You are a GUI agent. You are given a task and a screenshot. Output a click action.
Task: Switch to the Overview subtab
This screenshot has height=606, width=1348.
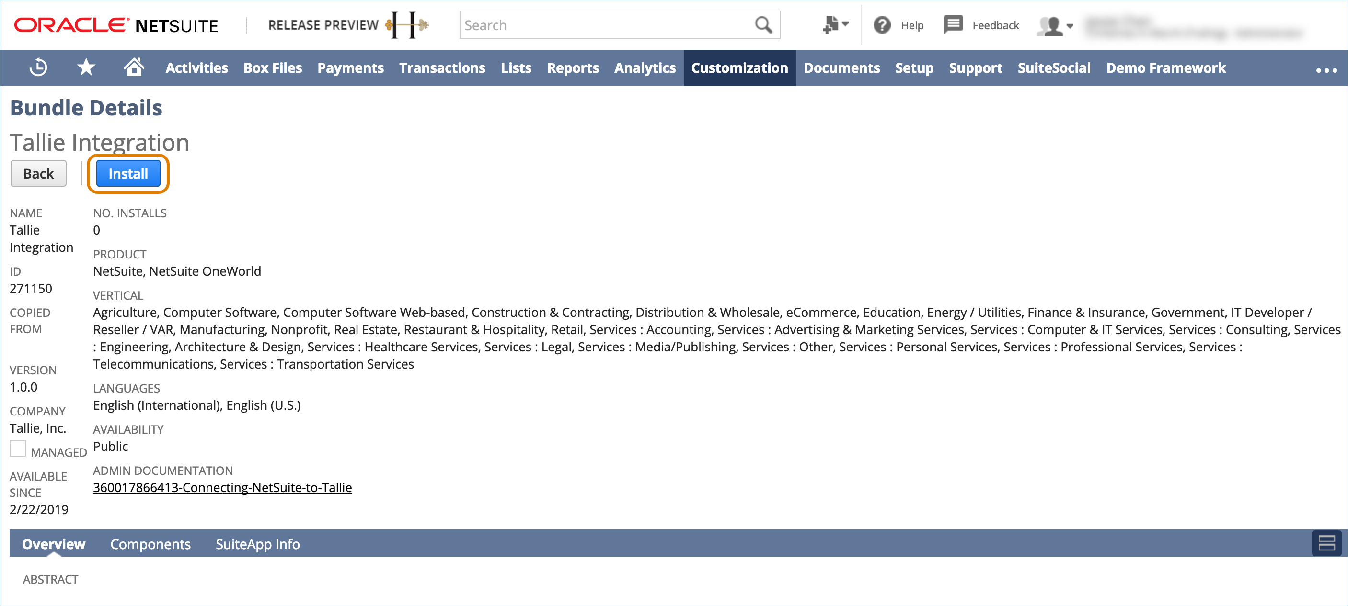point(53,544)
